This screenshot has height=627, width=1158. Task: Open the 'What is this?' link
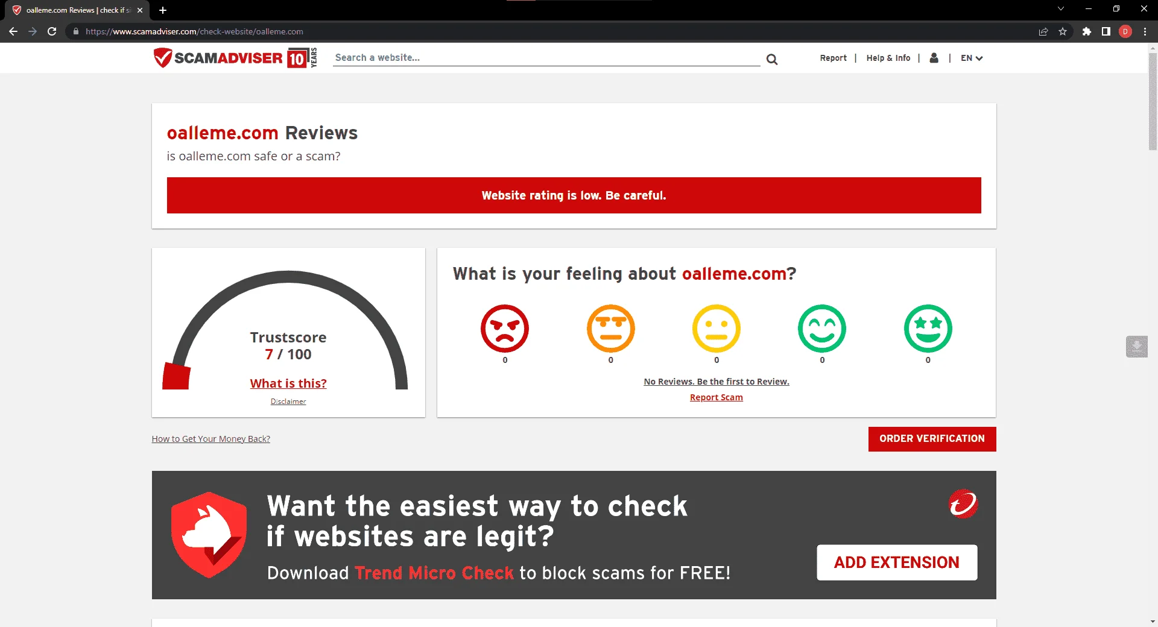tap(288, 383)
